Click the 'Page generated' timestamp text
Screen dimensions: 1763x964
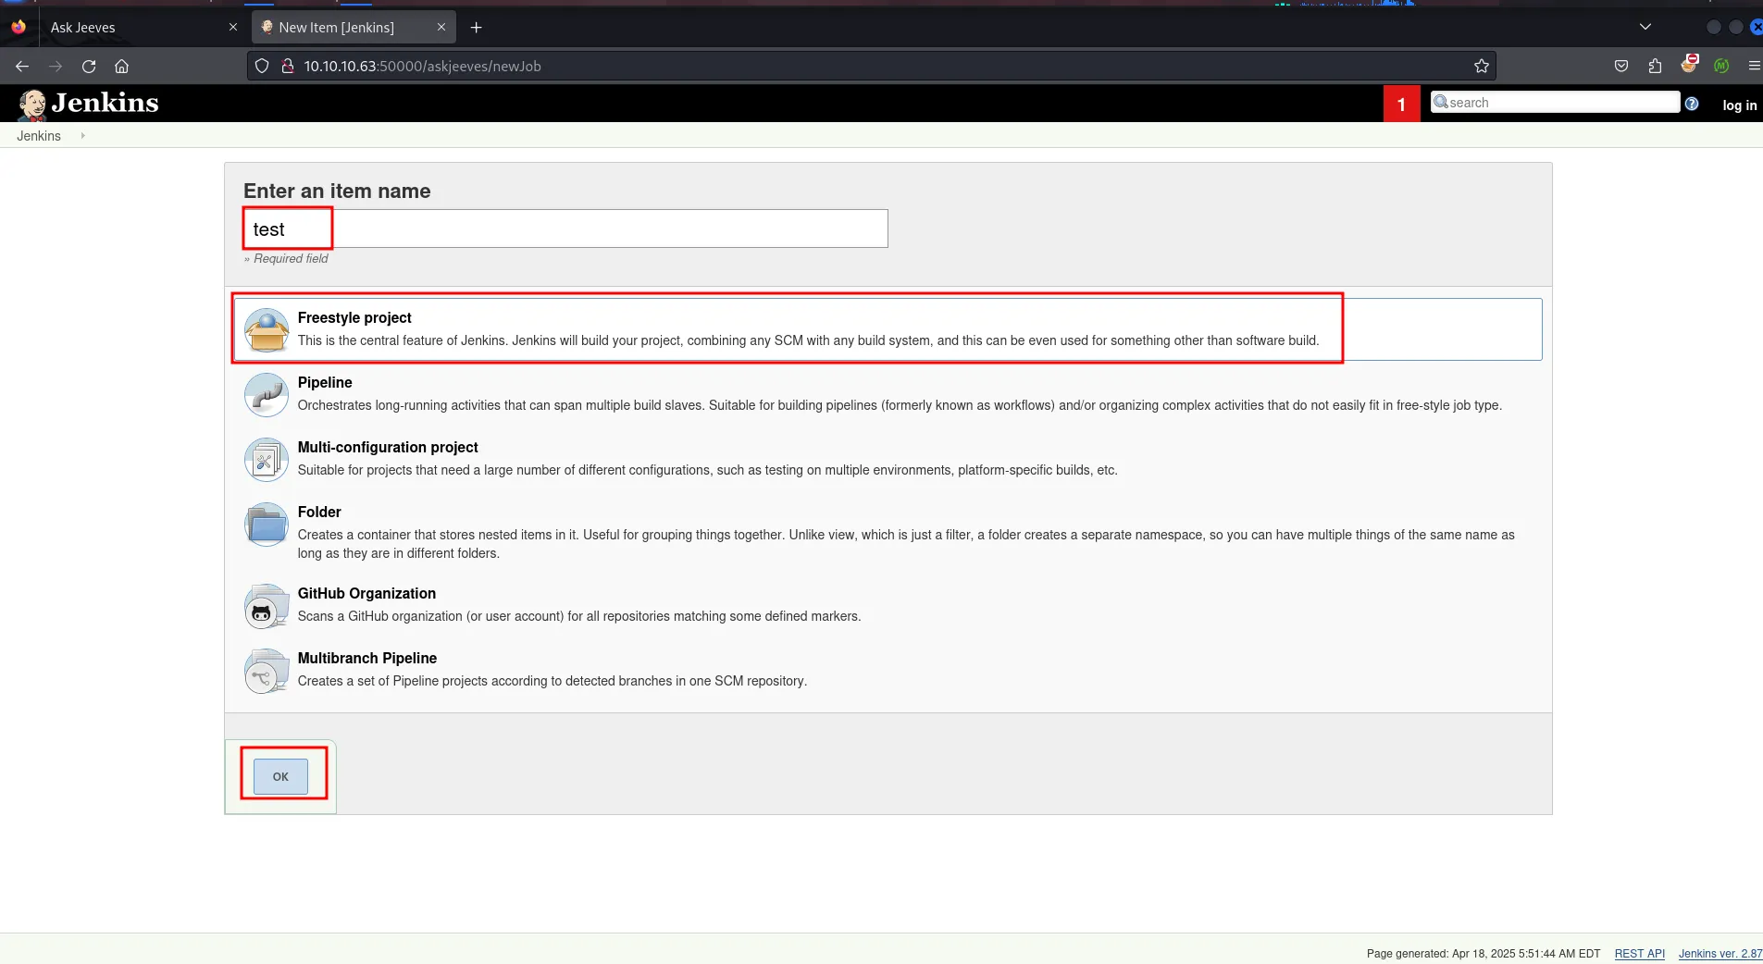(1484, 954)
